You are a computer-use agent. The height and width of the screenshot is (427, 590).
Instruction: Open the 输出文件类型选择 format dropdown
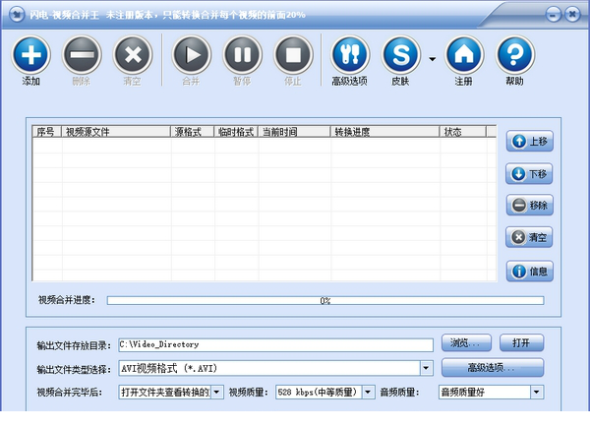click(426, 368)
